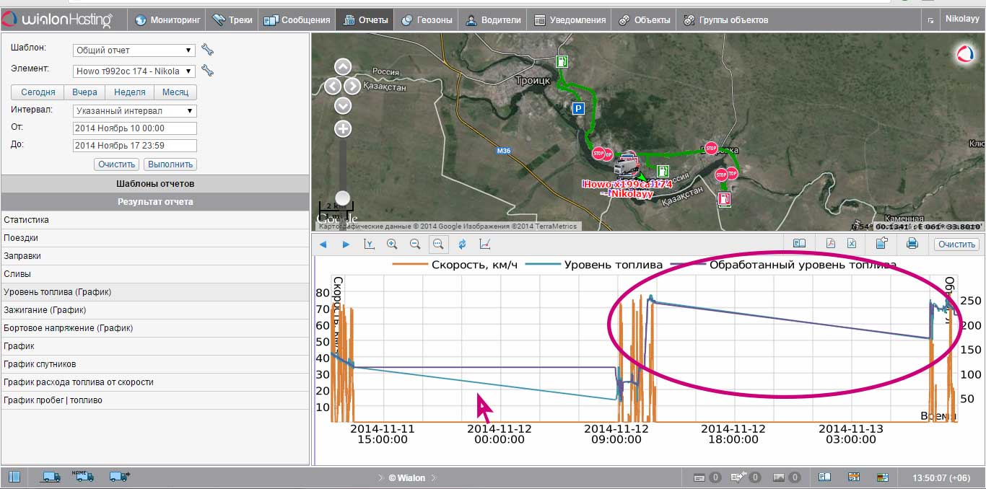The image size is (986, 489).
Task: Click the printer icon in report toolbar
Action: [912, 244]
